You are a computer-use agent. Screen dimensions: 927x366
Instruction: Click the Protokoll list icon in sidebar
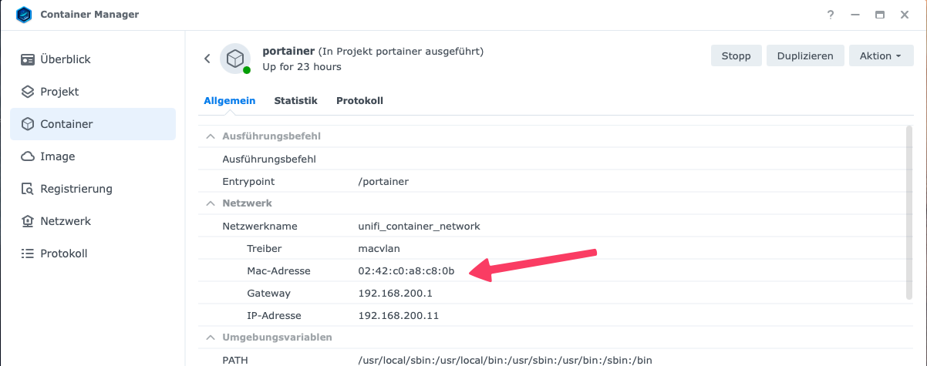click(x=28, y=254)
